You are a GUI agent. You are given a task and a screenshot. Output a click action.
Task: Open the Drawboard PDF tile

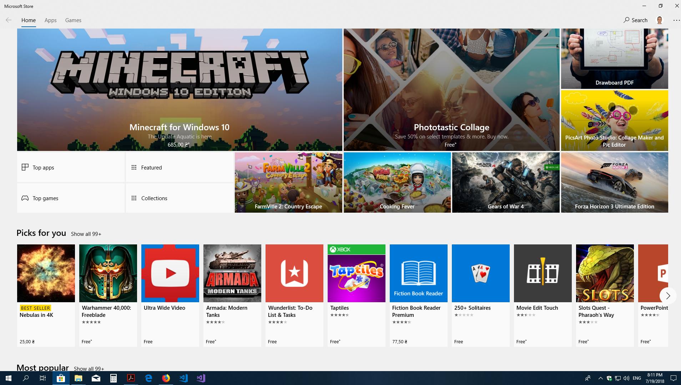(615, 59)
